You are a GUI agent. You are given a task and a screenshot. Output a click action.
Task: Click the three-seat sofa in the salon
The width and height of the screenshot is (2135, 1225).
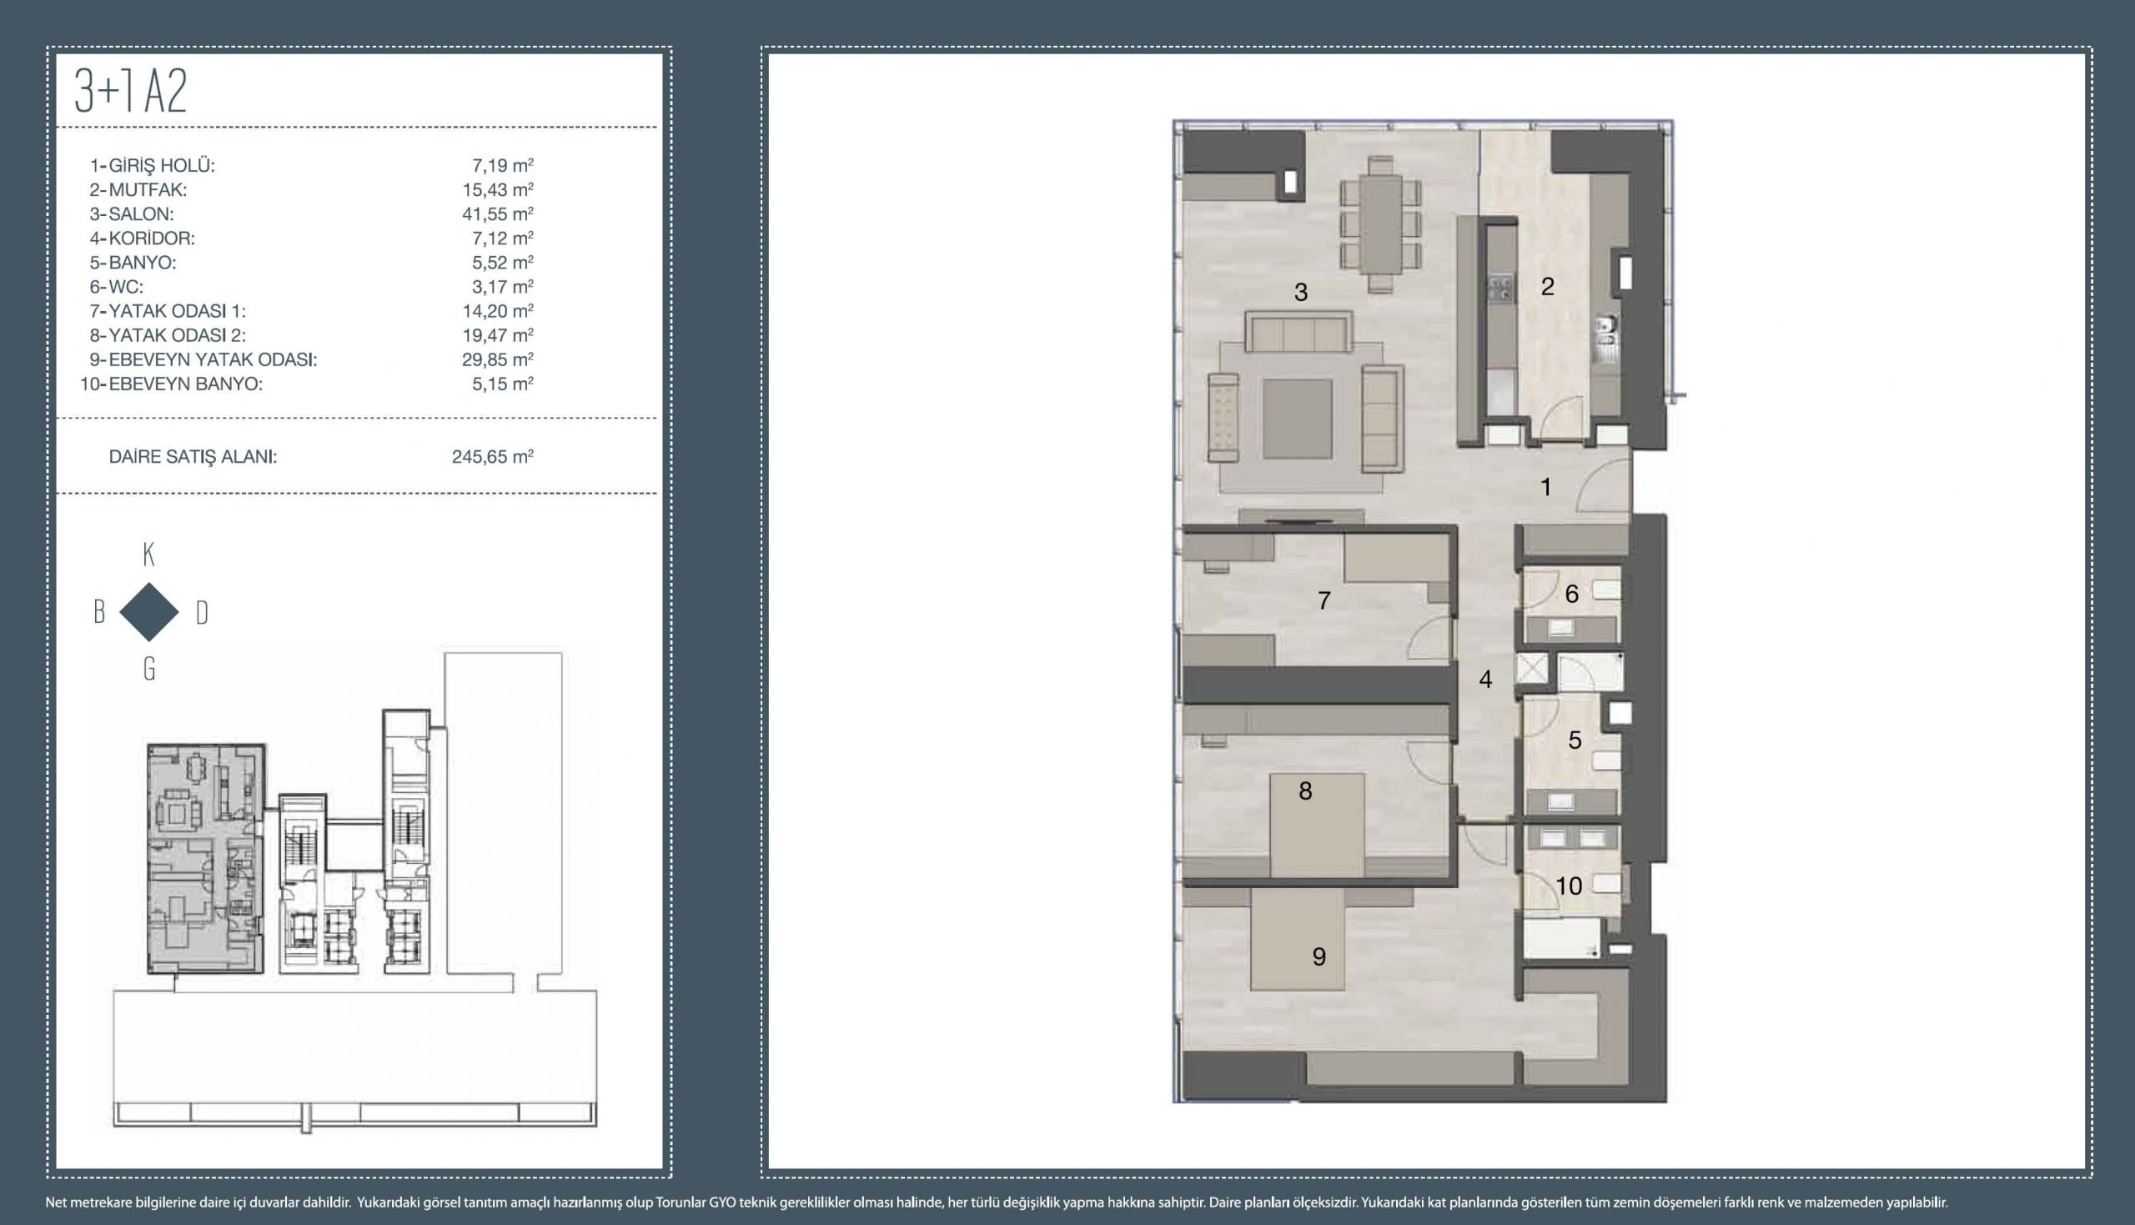pyautogui.click(x=1299, y=332)
